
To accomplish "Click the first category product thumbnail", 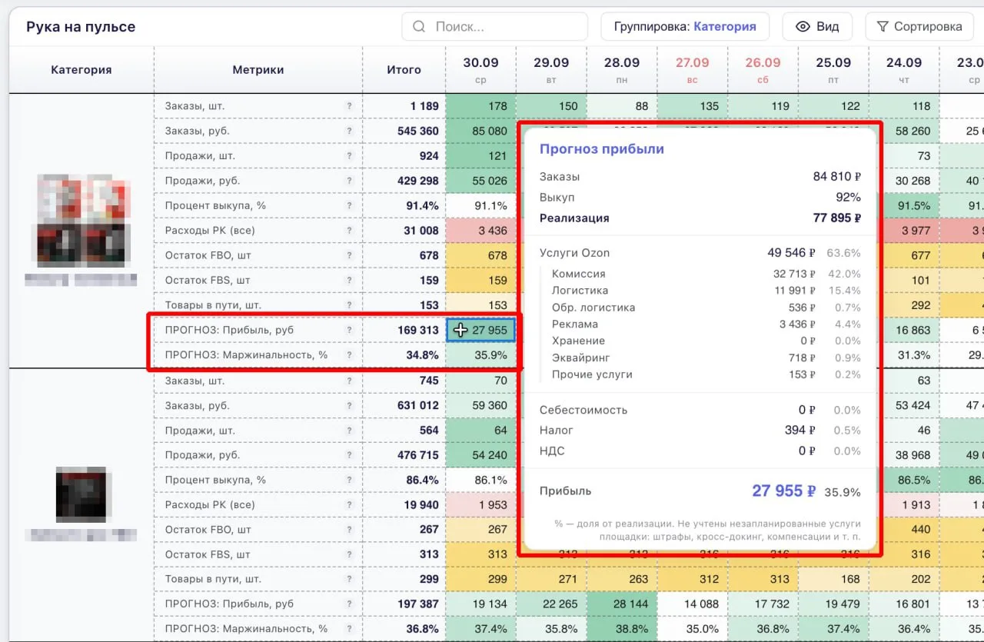I will click(81, 221).
